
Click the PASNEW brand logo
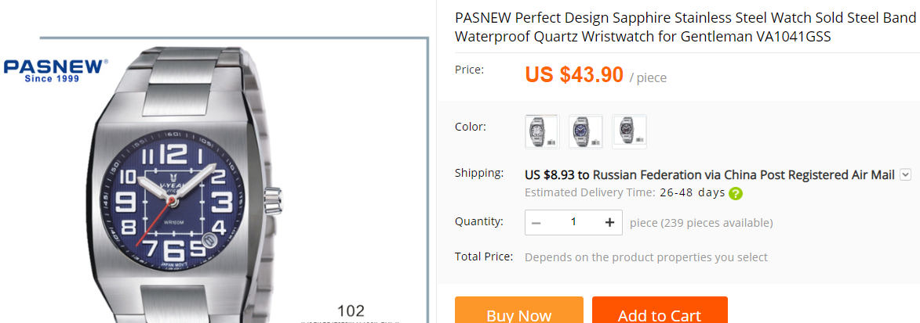pyautogui.click(x=55, y=70)
